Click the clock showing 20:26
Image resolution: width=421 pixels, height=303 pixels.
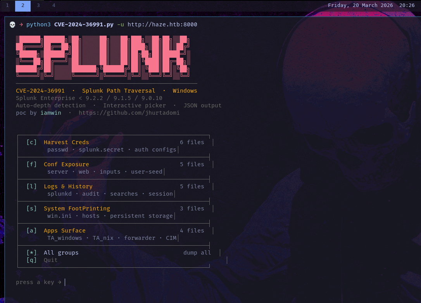(x=407, y=5)
